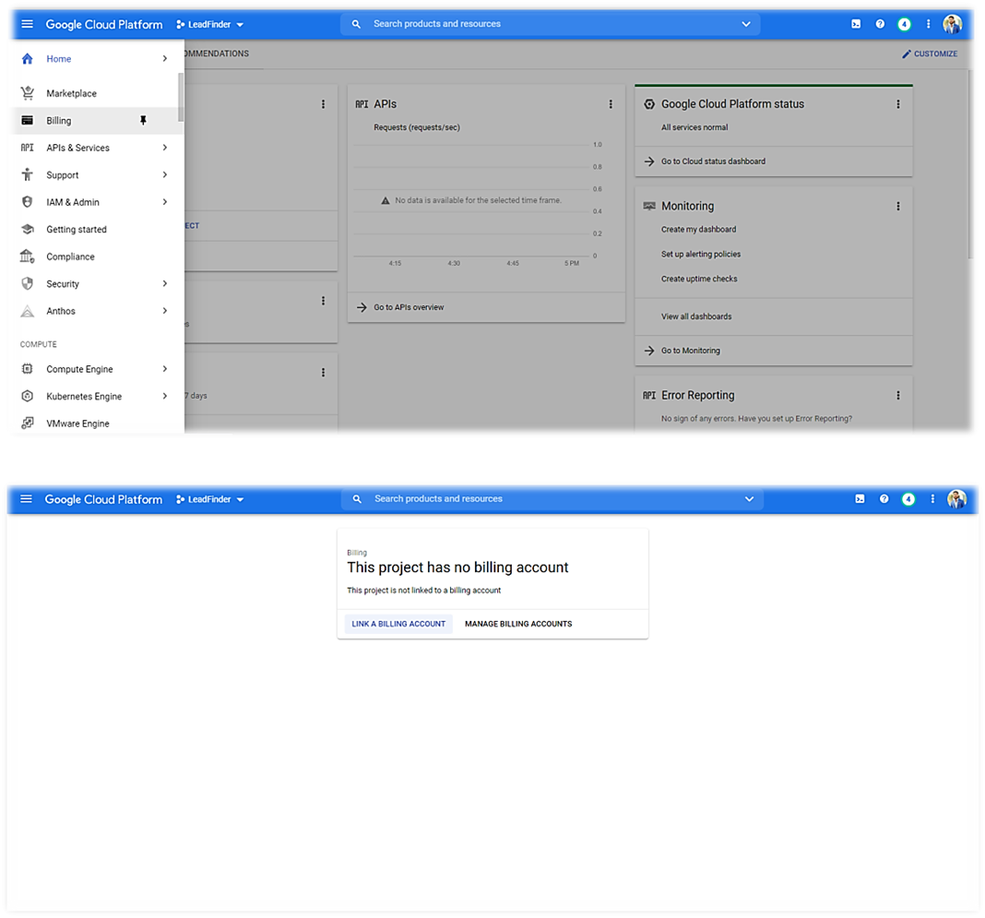Open the Getting started menu item
This screenshot has width=985, height=918.
pos(77,230)
